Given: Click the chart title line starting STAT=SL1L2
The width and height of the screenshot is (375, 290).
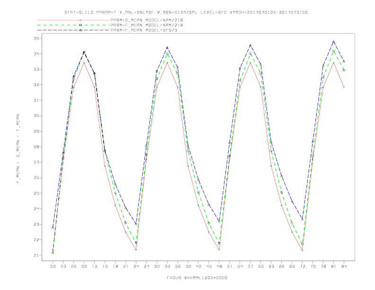Looking at the screenshot, I should click(x=186, y=12).
